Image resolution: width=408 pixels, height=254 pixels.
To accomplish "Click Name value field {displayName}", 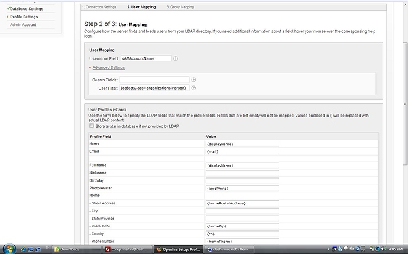I will click(242, 144).
